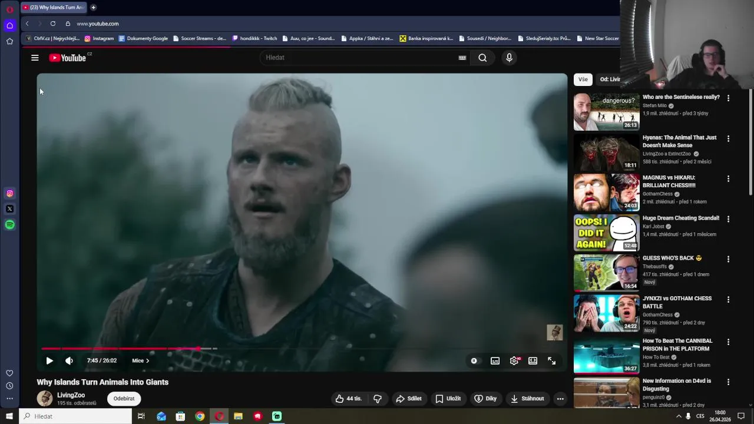Save the video with Uložit
This screenshot has width=754, height=424.
tap(448, 399)
